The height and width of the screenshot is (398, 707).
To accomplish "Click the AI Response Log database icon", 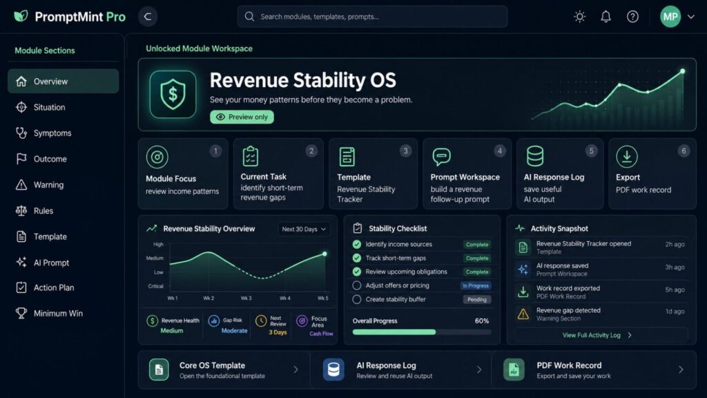I will (x=535, y=157).
